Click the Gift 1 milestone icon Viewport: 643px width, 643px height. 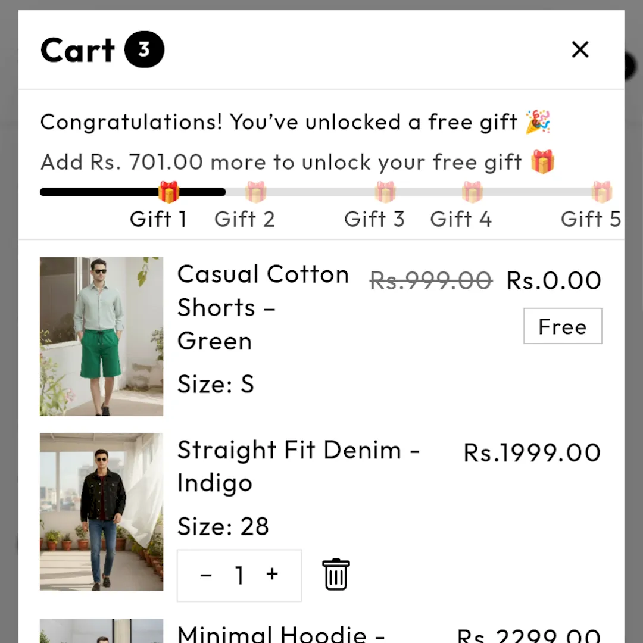169,192
